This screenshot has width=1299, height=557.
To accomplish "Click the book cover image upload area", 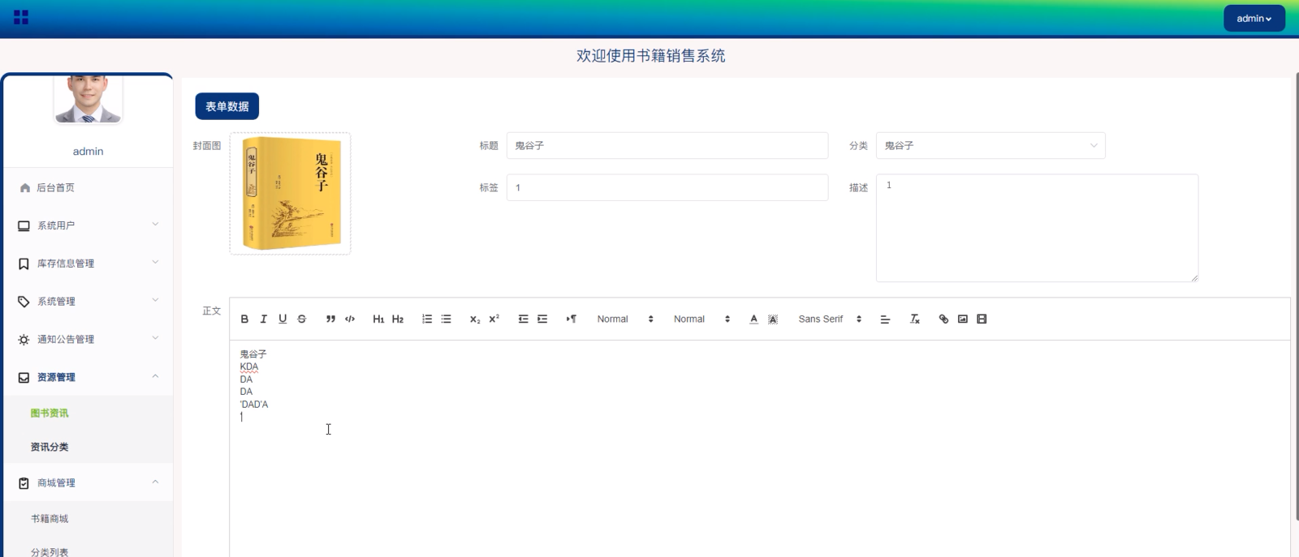I will pos(291,194).
